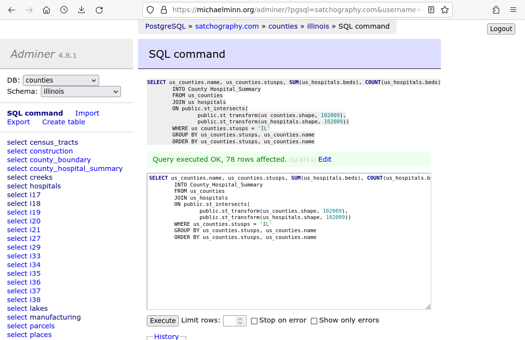Expand the History section
The height and width of the screenshot is (340, 525).
click(x=166, y=336)
